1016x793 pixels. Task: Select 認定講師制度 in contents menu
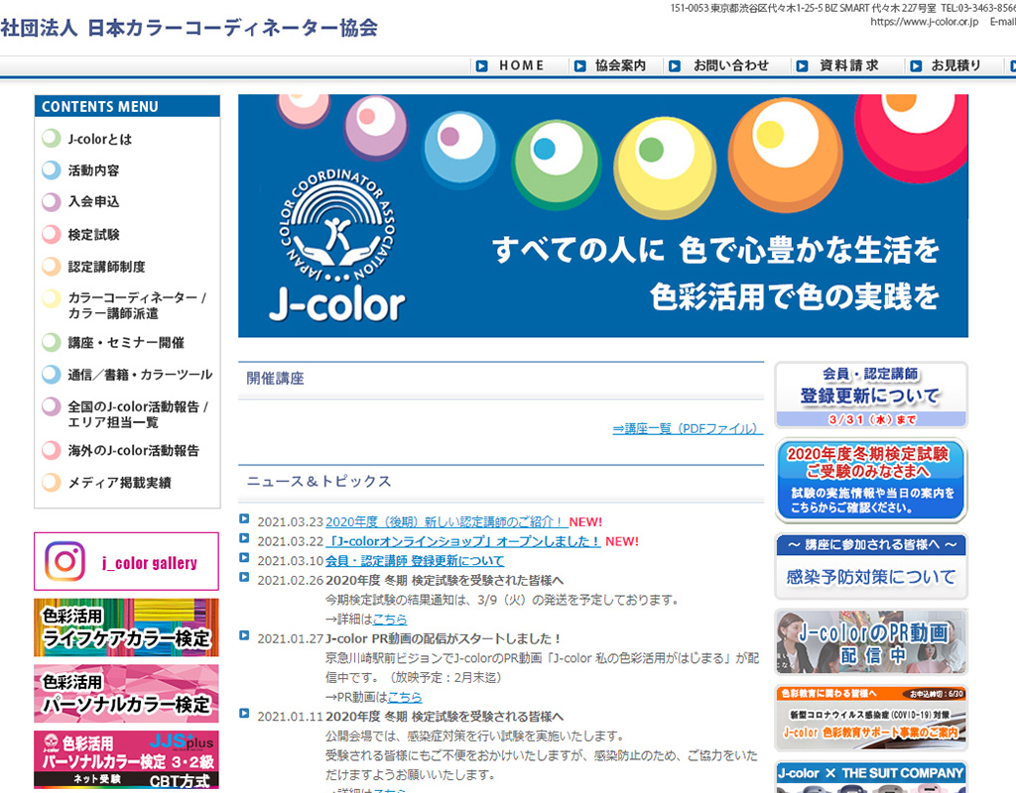coord(107,266)
